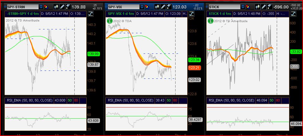Viewport: 303px width, 136px height.
Task: Click green 123.34 price bubble
Action: tap(195, 60)
